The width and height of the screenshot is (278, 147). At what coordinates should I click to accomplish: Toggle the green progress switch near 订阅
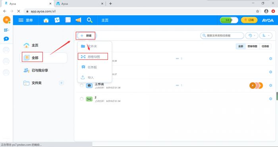(x=229, y=20)
